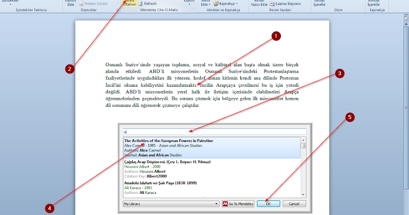Click Resim Yazısı Ekle button
Screen dimensions: 409x215
(x=259, y=3)
